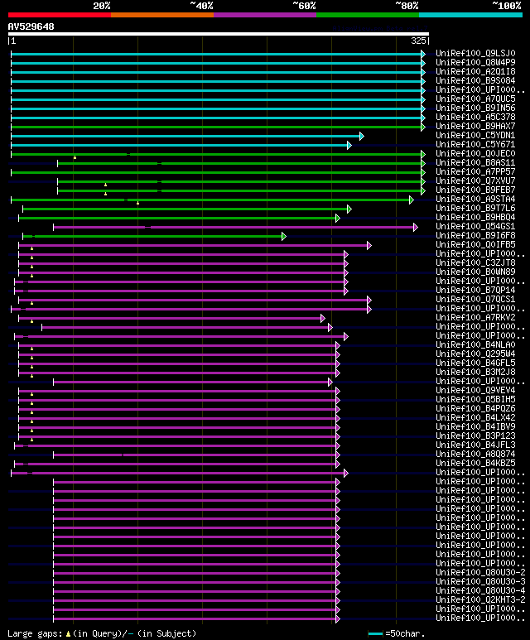Click arrowhead ending the Q0IFB5 alignment
Screen dimensions: 530x640
(x=369, y=245)
